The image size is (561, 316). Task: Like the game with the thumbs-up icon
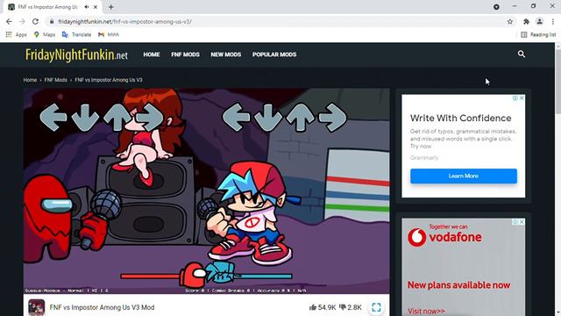(x=313, y=307)
